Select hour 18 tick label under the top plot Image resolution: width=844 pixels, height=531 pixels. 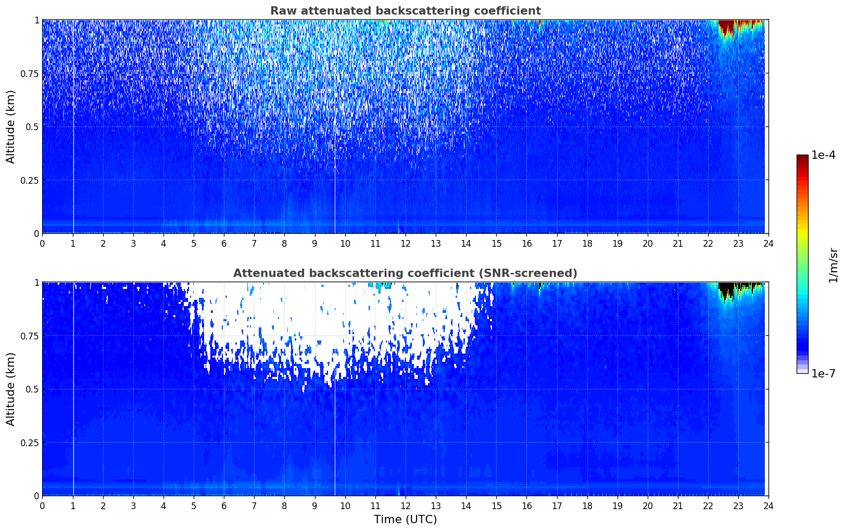click(x=587, y=243)
